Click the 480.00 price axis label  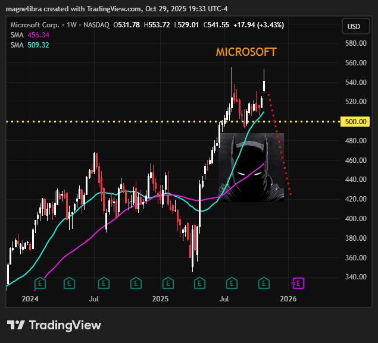coord(356,140)
